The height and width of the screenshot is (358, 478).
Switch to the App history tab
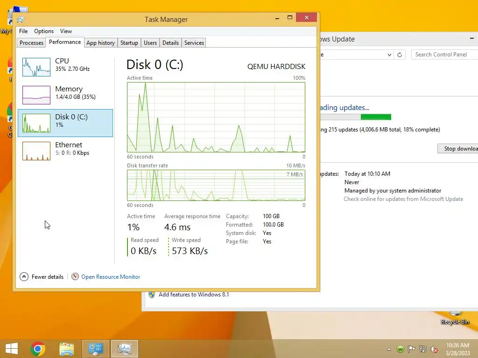(x=101, y=42)
